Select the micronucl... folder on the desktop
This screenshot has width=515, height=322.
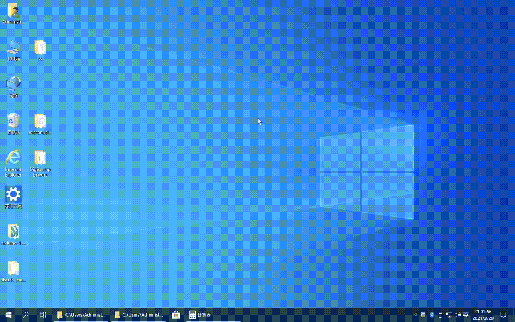tap(40, 124)
